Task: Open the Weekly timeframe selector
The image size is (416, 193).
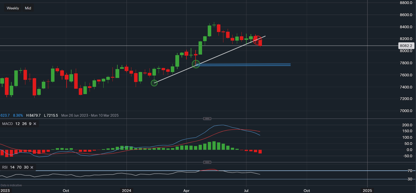Action: coord(13,8)
